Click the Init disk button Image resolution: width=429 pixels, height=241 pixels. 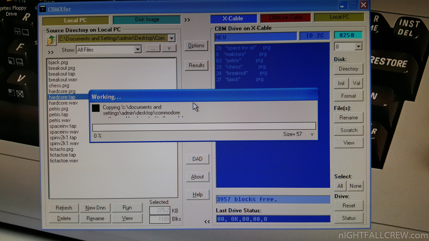(341, 83)
